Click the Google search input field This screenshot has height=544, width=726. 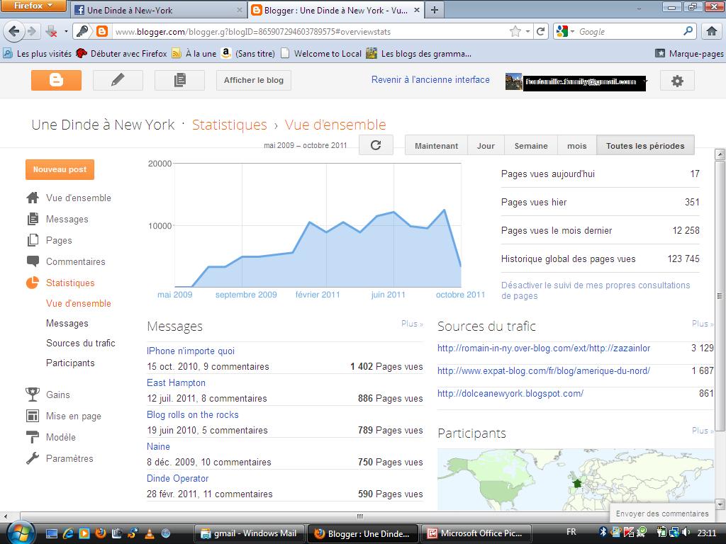point(629,31)
